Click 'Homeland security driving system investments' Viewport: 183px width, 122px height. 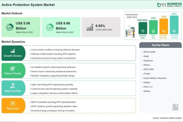pos(53,58)
